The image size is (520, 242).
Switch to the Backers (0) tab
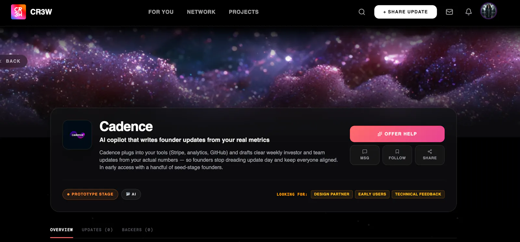pyautogui.click(x=137, y=230)
